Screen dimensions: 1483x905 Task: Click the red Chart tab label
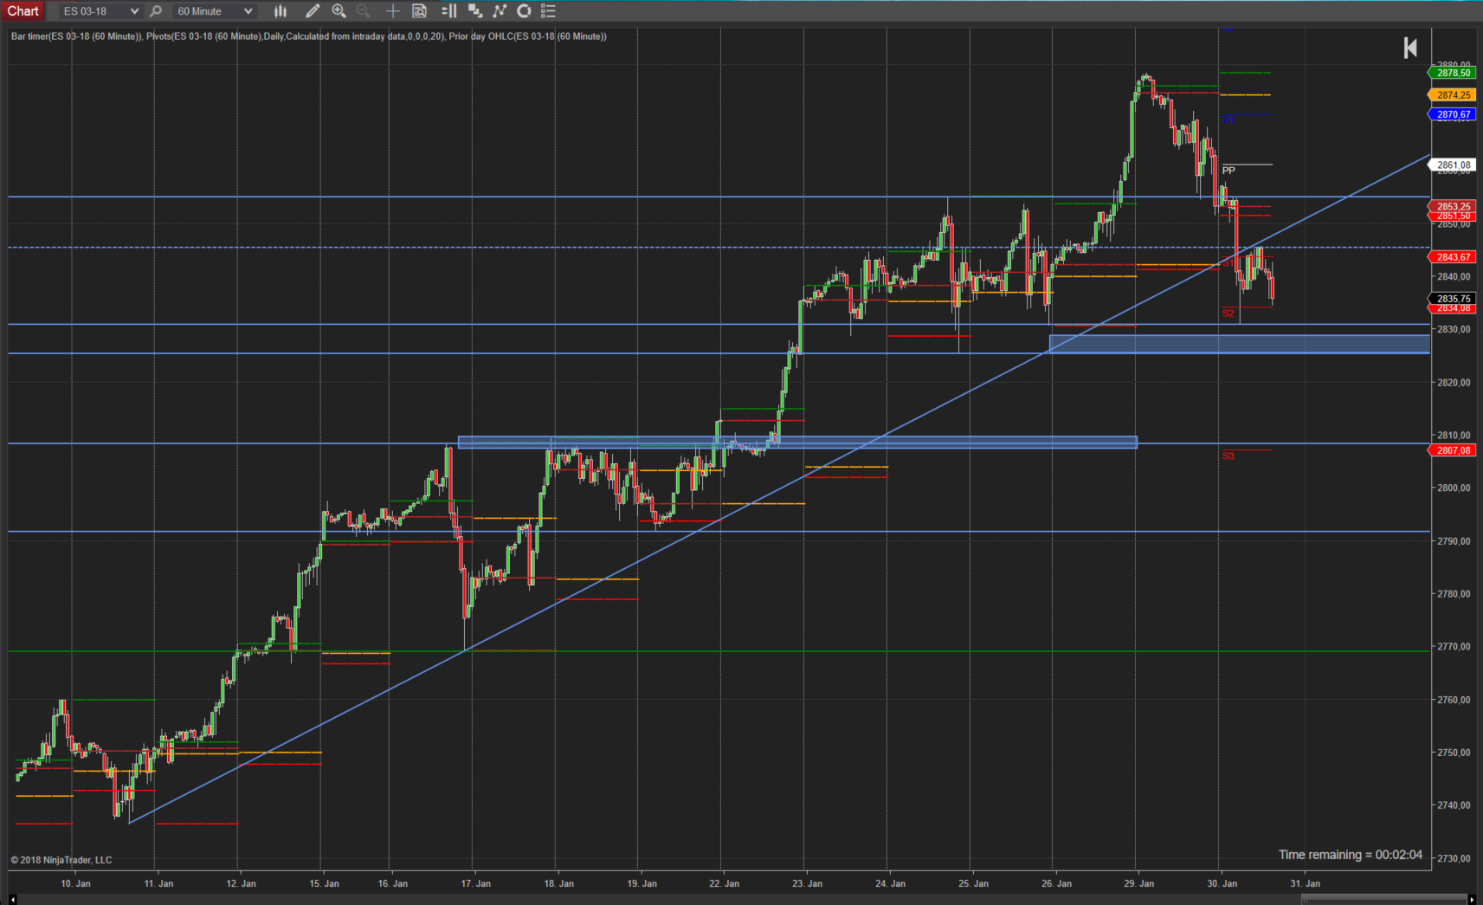[23, 11]
